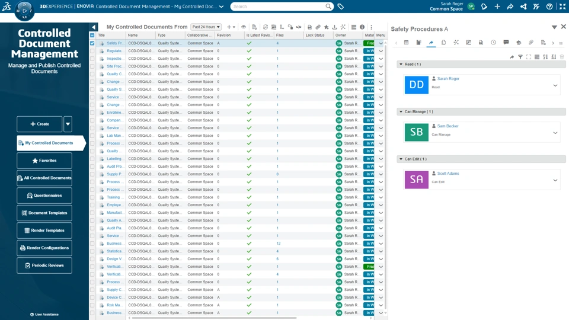Uncheck the Safety Procedures row checkbox
Screen dimensions: 569x320
click(x=92, y=43)
